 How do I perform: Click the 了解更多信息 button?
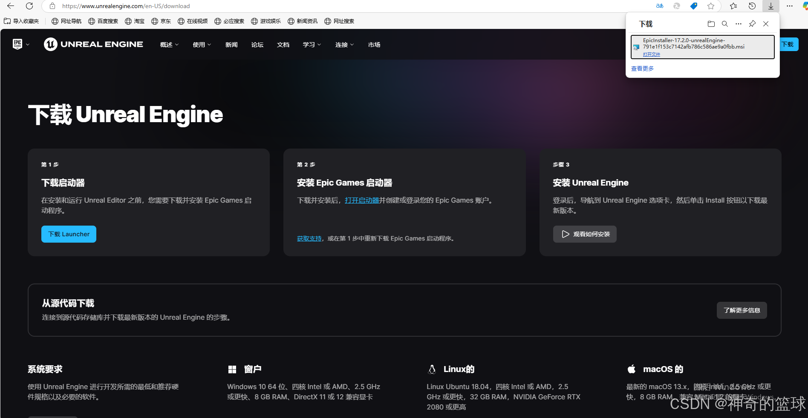click(742, 310)
